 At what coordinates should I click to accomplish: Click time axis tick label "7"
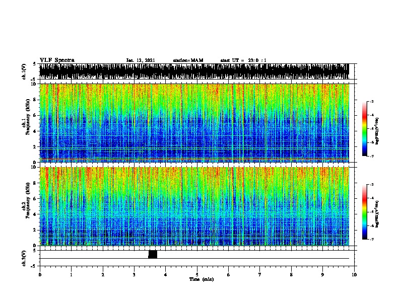pyautogui.click(x=260, y=275)
